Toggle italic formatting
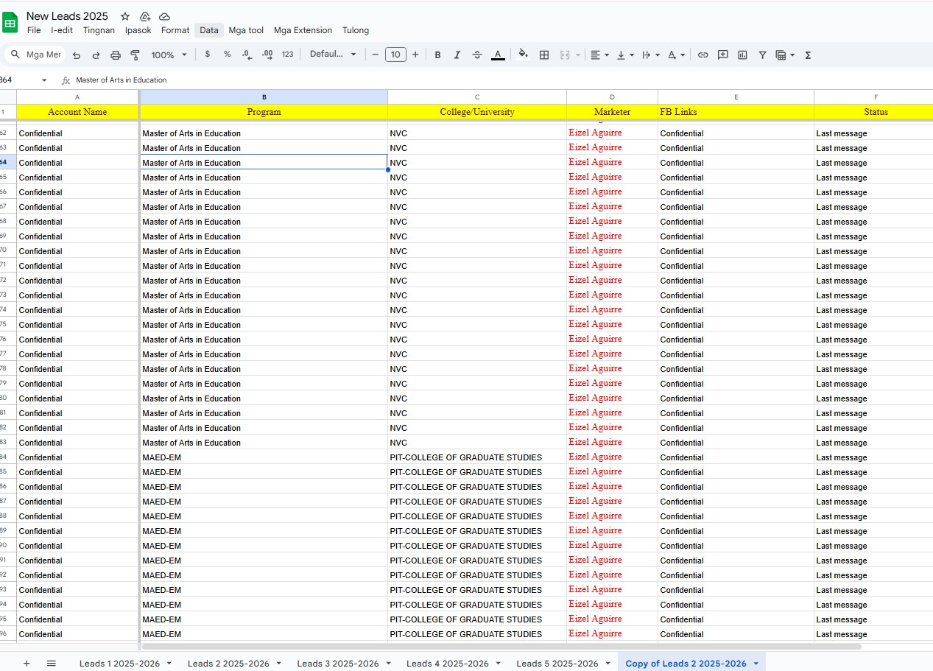Screen dimensions: 933x671 [457, 55]
